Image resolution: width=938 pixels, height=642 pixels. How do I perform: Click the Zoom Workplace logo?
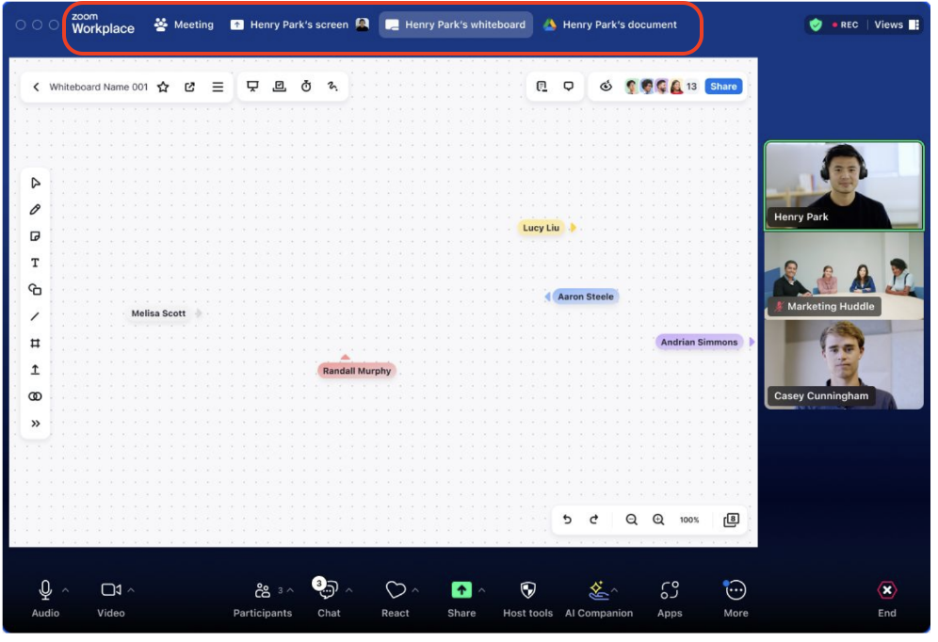point(103,24)
